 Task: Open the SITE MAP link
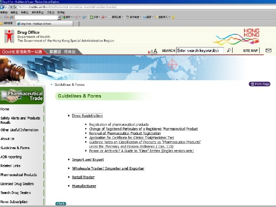[x=250, y=51]
